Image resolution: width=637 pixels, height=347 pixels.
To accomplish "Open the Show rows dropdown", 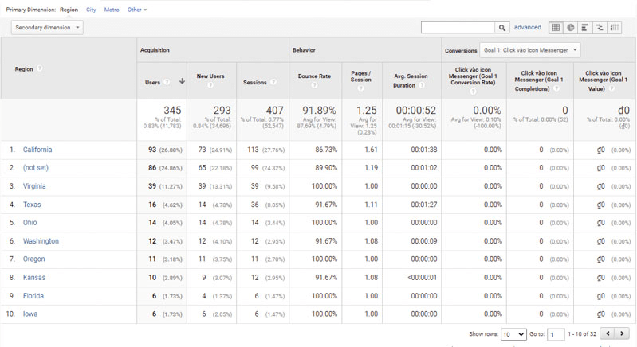I will 512,334.
